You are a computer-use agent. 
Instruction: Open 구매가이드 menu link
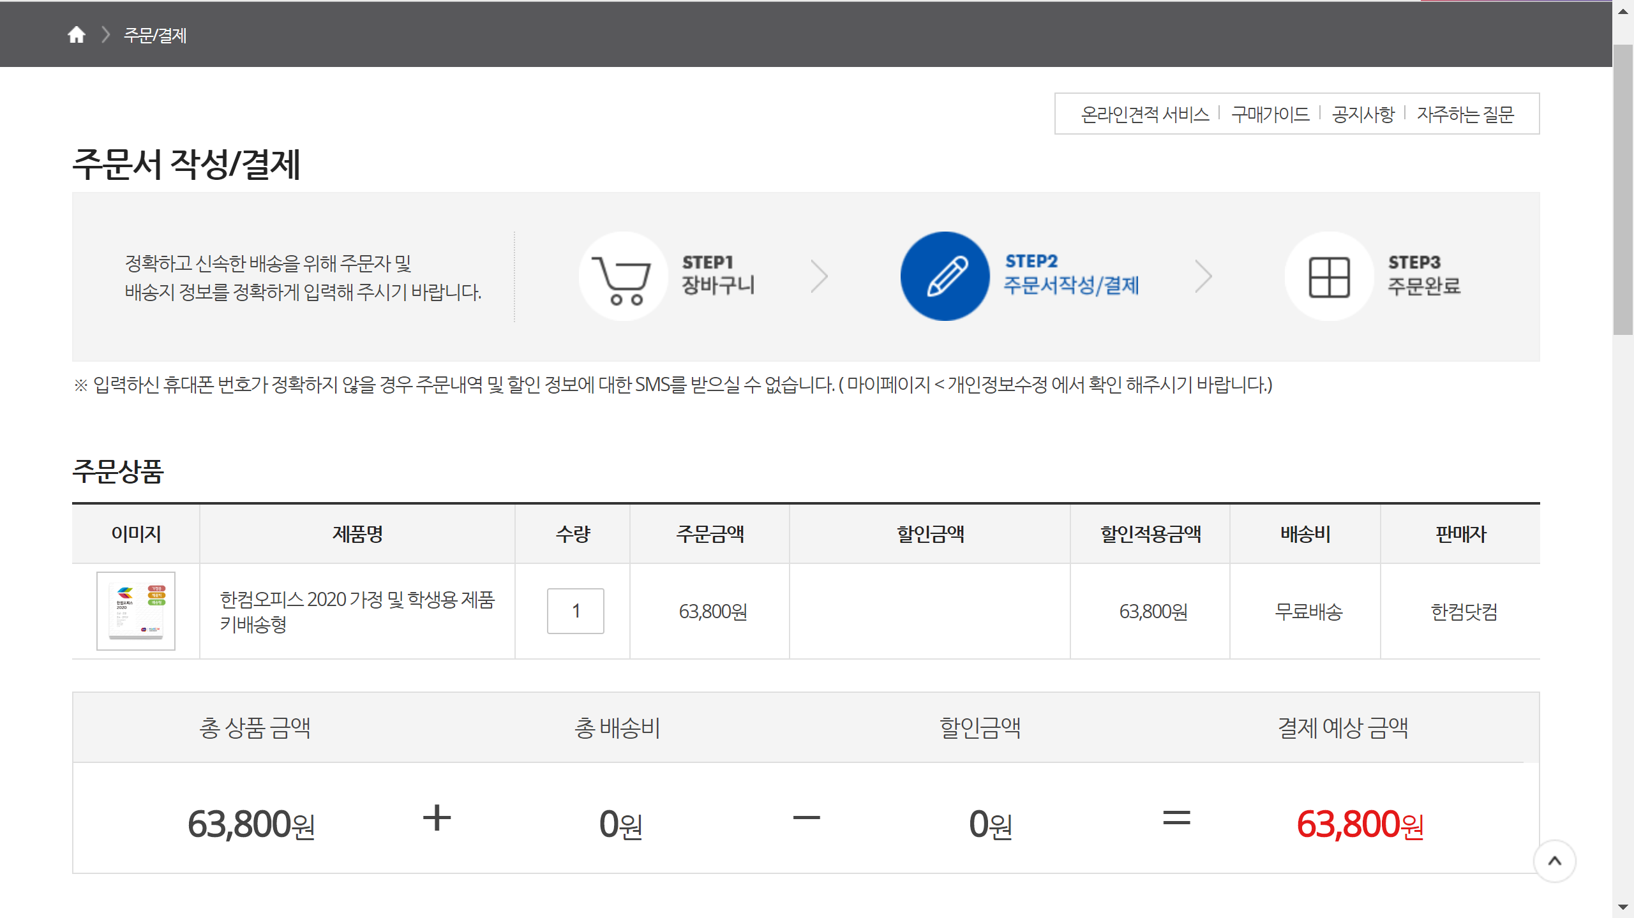1270,114
